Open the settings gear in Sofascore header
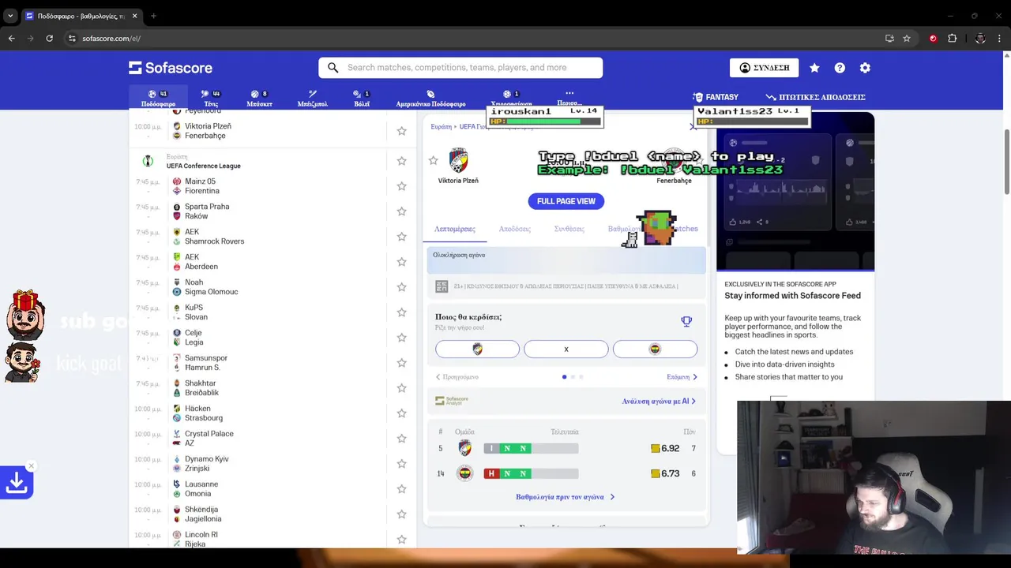The image size is (1011, 568). pyautogui.click(x=865, y=68)
